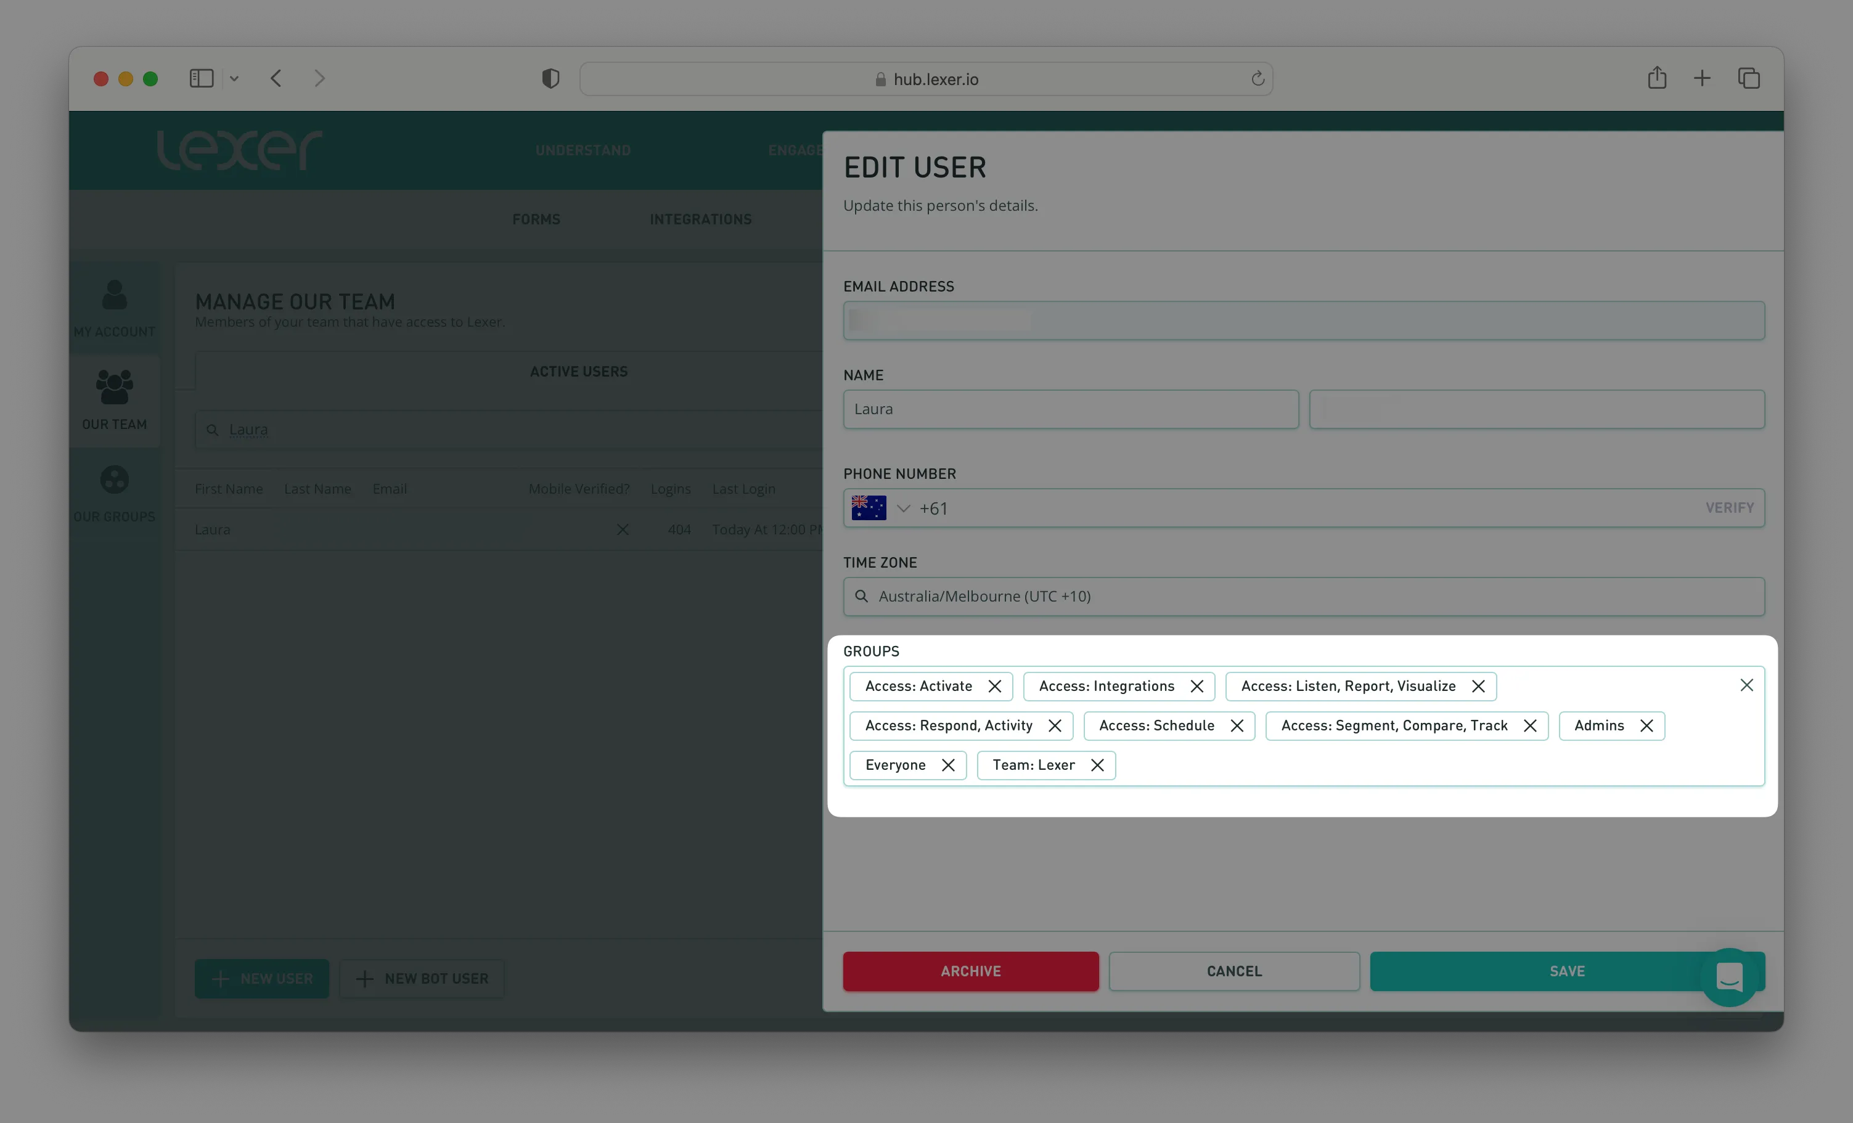Click the empty last name field
This screenshot has width=1853, height=1123.
(x=1536, y=409)
